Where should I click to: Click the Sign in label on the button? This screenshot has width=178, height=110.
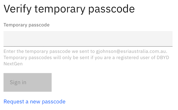pos(18,82)
